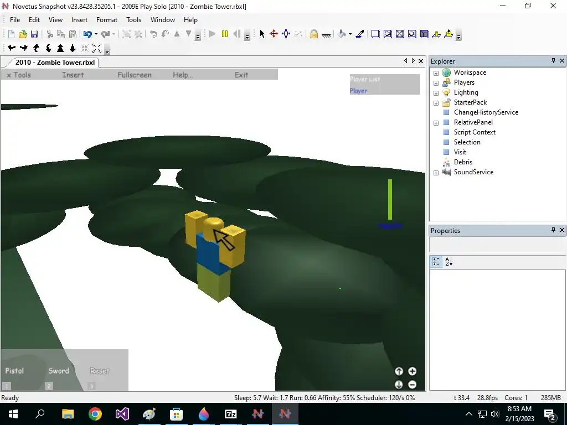The image size is (567, 425).
Task: Click the Undo arrow icon
Action: [87, 34]
